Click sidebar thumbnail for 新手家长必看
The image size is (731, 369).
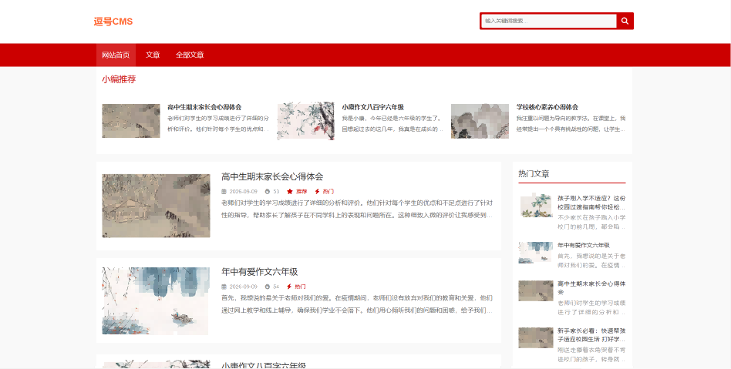536,337
